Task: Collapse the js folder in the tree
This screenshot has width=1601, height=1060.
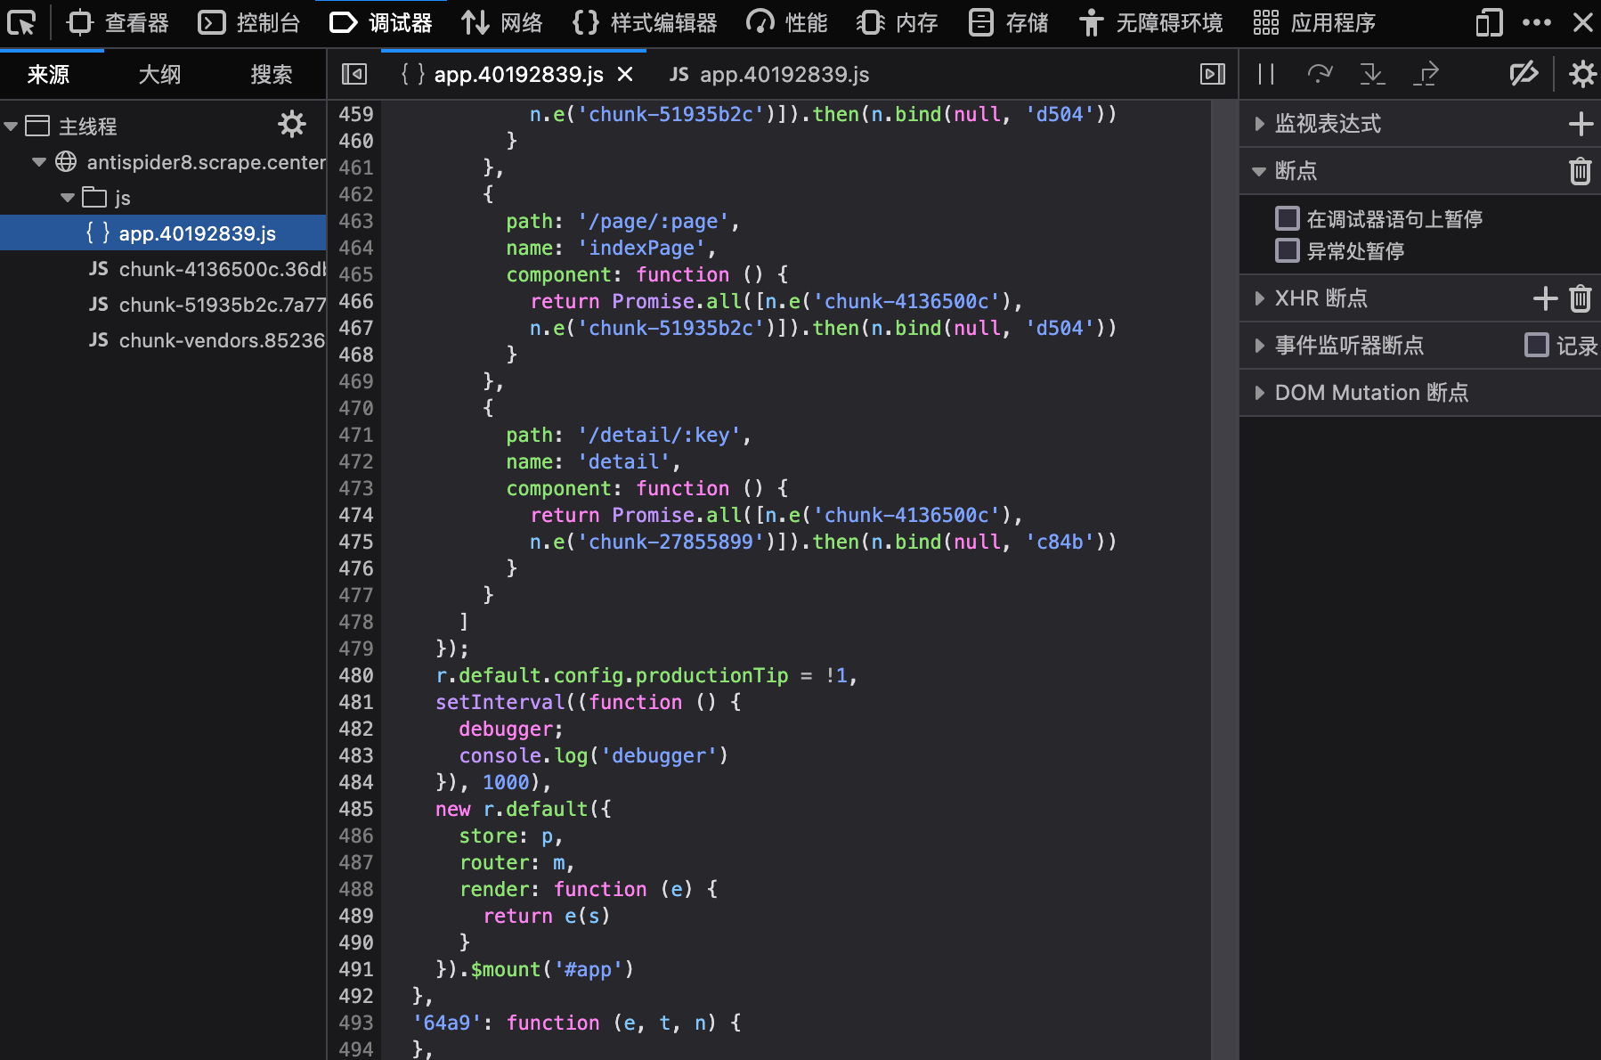Action: click(68, 198)
